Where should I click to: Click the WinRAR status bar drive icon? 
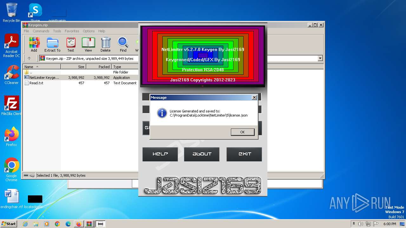tap(26, 175)
